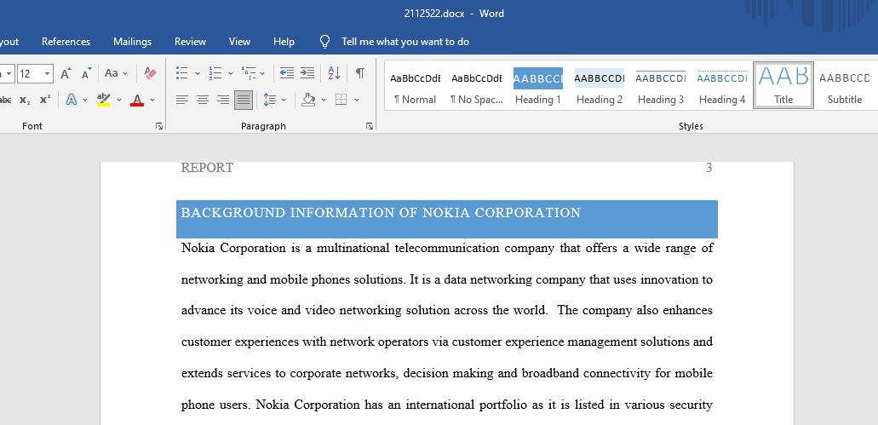Toggle subscript formatting
Image resolution: width=878 pixels, height=425 pixels.
[24, 101]
